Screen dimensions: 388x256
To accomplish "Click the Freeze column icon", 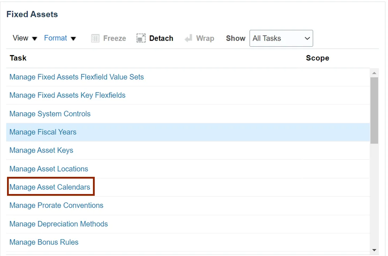I will [95, 38].
